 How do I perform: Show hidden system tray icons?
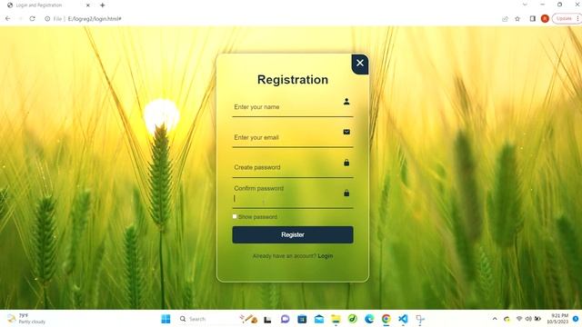pyautogui.click(x=495, y=319)
